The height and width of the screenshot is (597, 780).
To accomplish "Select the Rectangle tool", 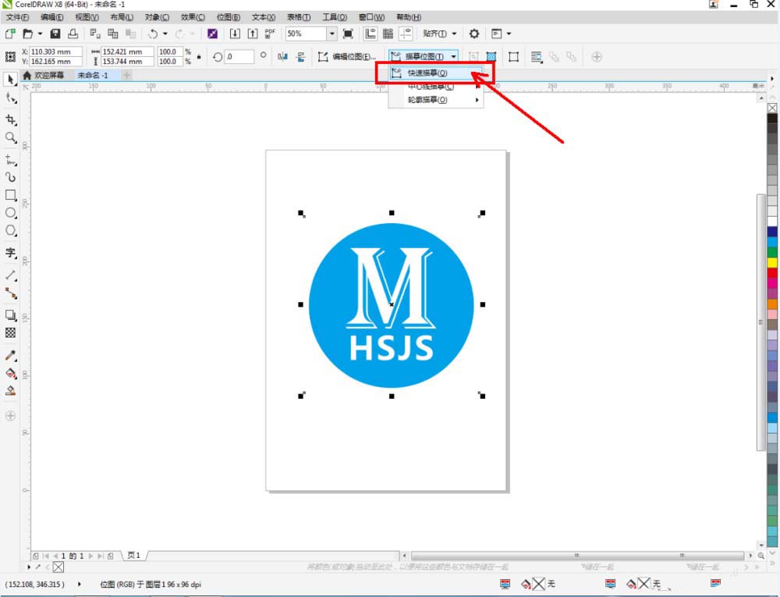I will (10, 195).
